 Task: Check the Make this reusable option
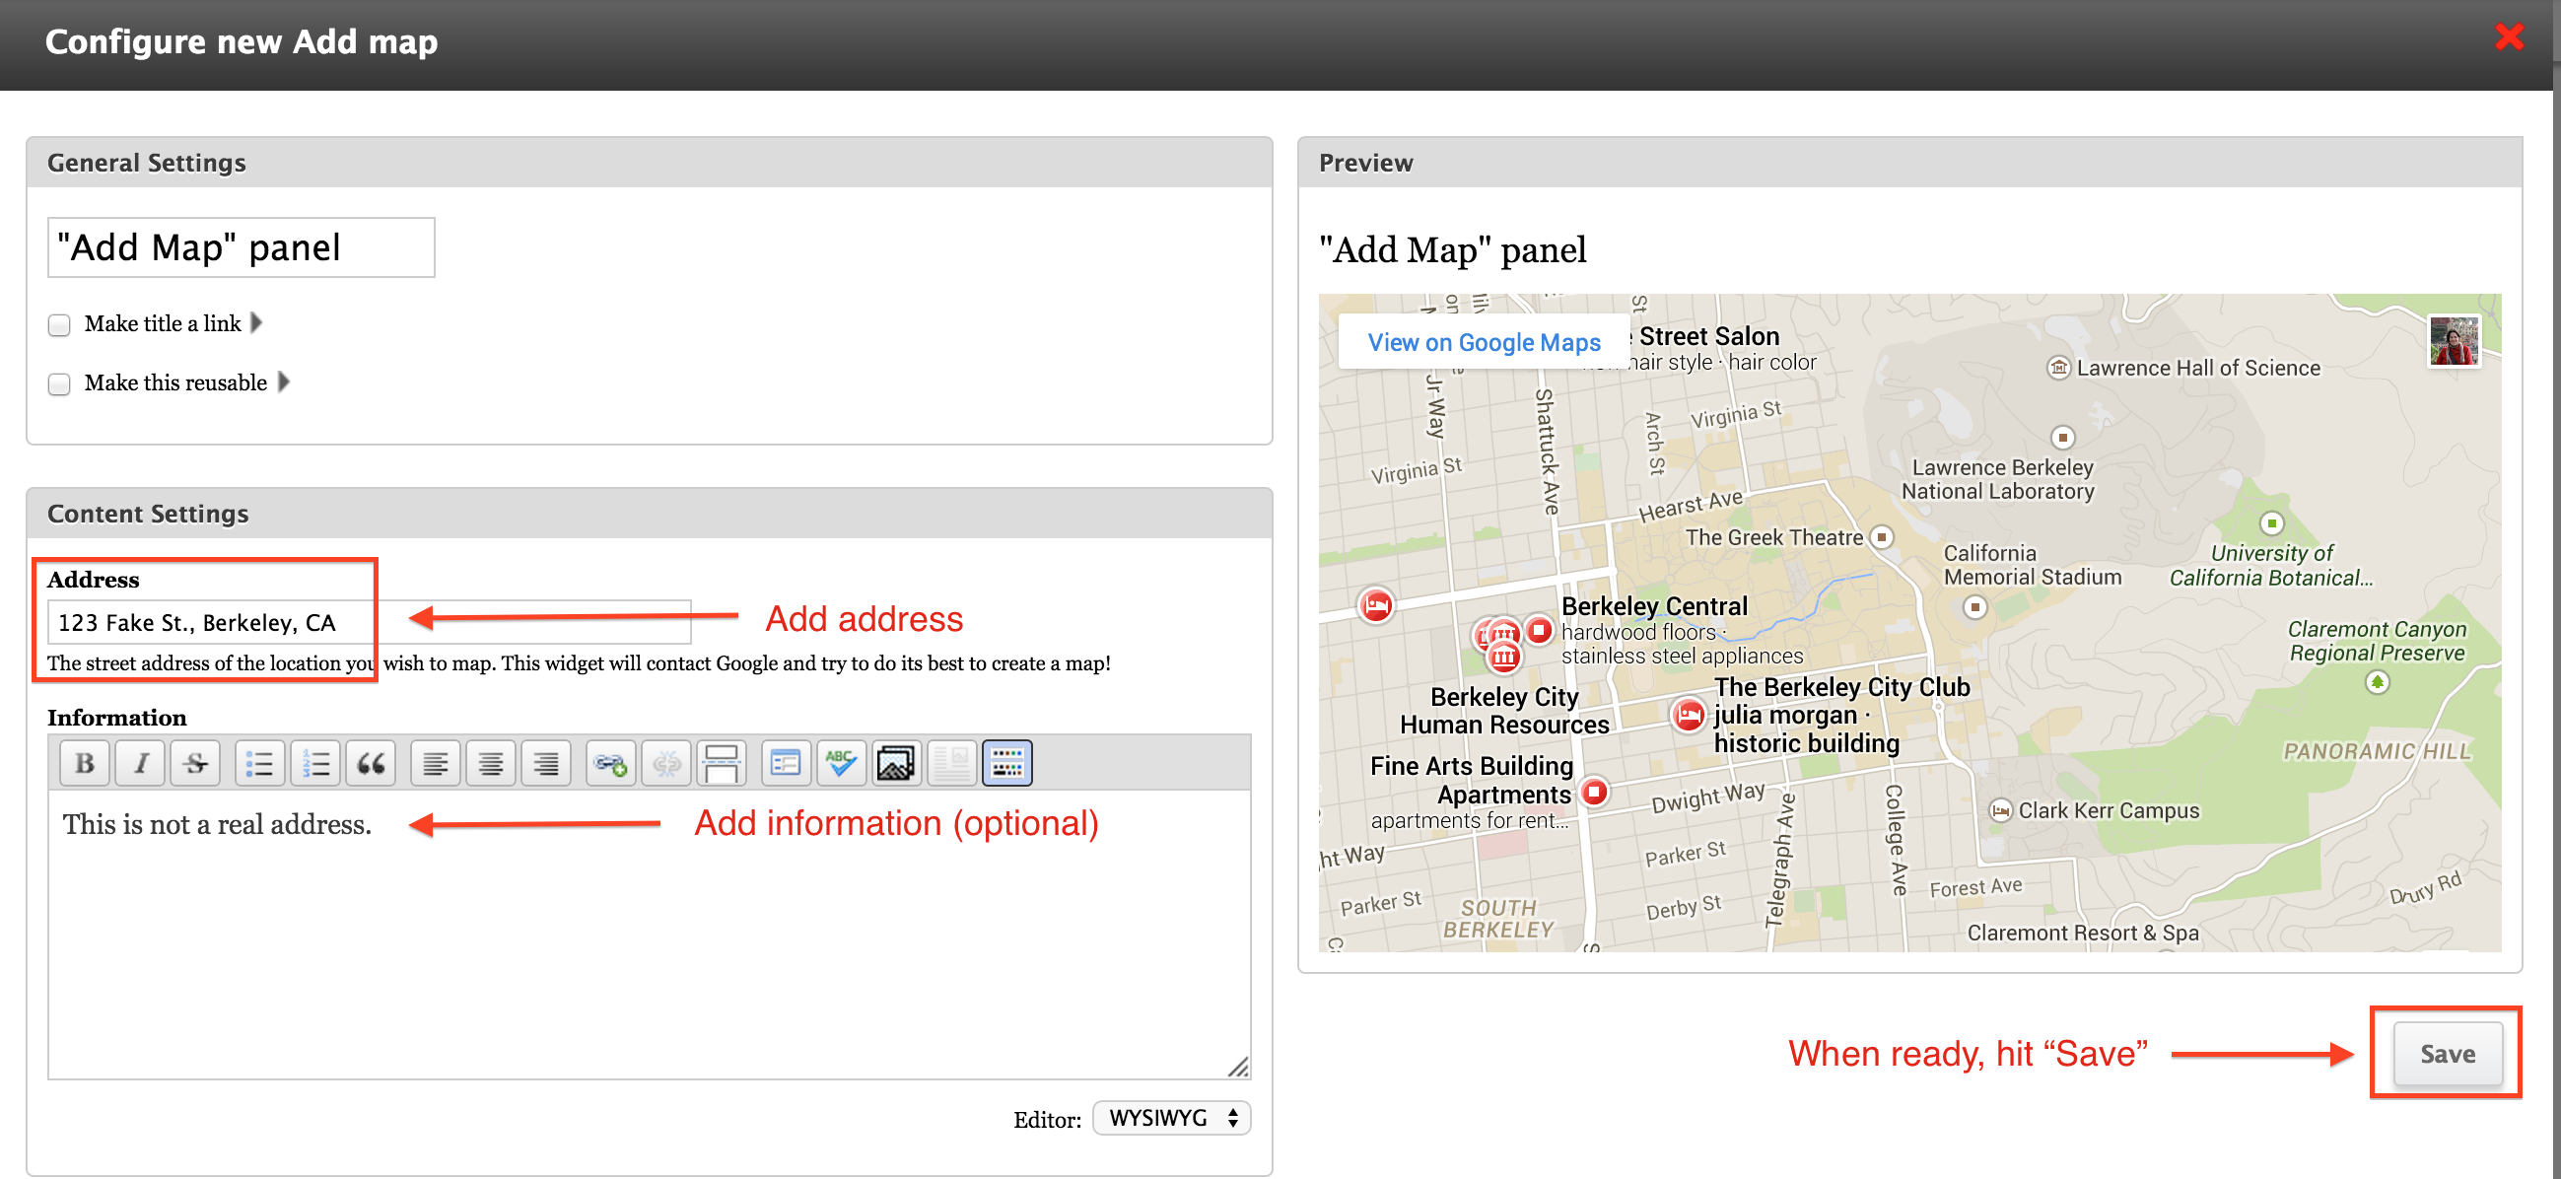(60, 383)
